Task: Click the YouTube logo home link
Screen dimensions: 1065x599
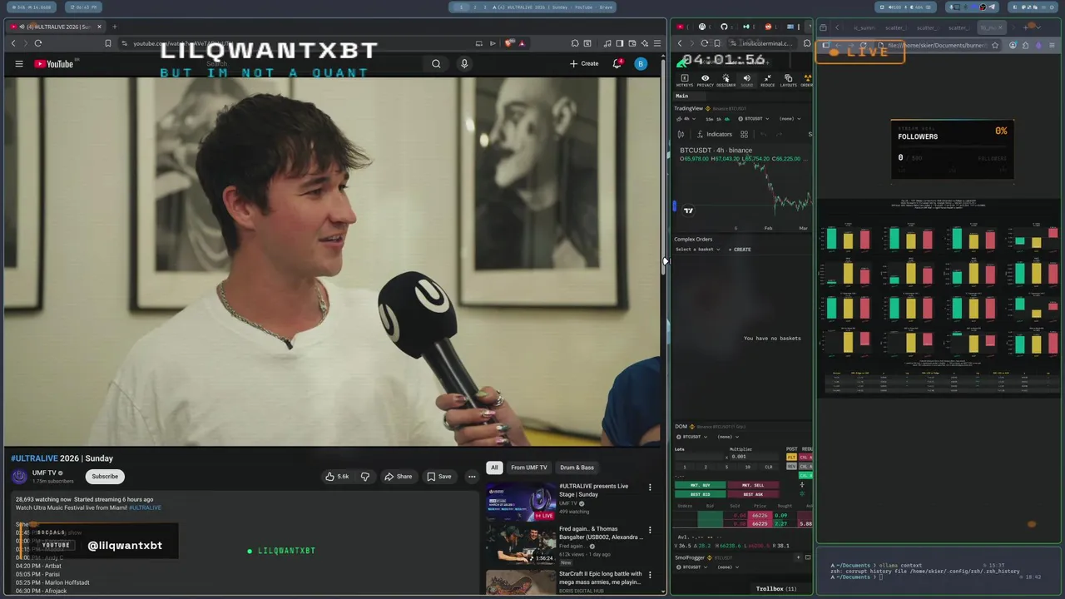Action: (x=54, y=63)
